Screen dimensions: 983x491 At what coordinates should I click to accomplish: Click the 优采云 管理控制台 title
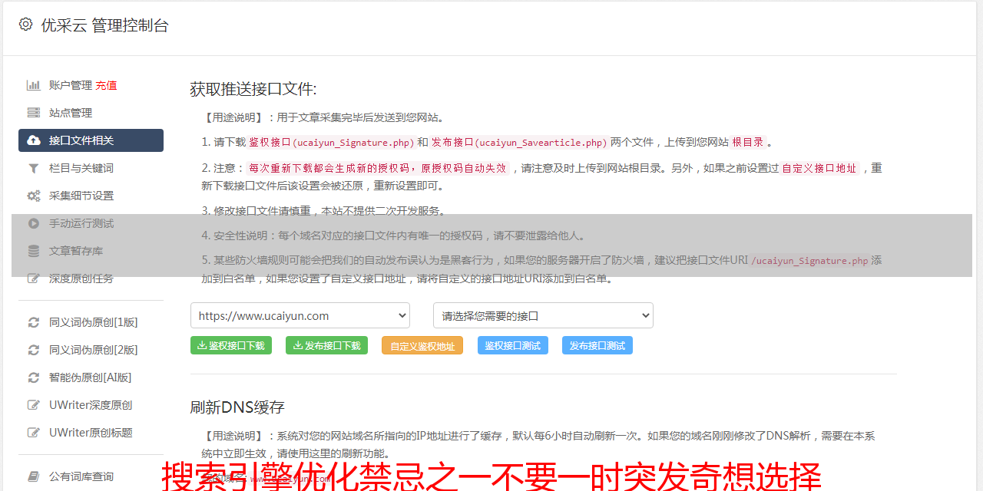click(x=104, y=25)
